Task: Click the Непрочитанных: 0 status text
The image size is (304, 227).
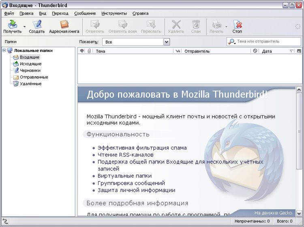Action: [252, 221]
